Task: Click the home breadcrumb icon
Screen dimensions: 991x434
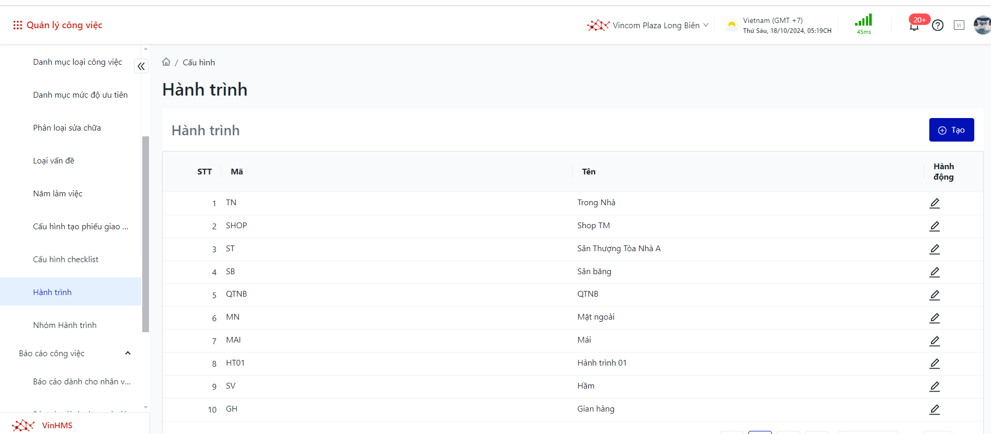Action: point(166,62)
